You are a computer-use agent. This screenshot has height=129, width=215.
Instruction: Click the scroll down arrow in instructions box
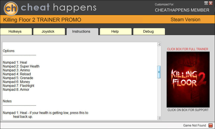point(159,118)
